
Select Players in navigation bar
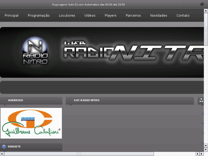click(110, 15)
